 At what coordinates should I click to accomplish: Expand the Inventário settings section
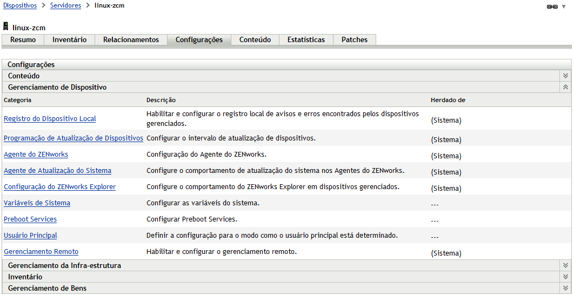[x=565, y=277]
